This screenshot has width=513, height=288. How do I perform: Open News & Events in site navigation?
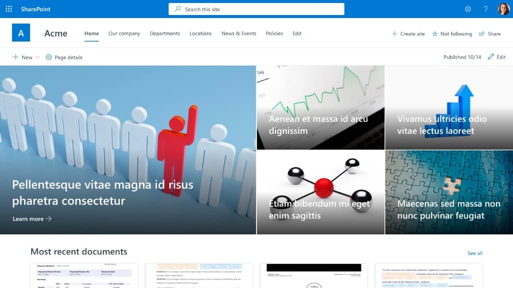click(x=239, y=34)
